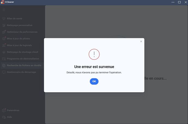
Task: Click the Nettoyage personnalisé brush icon
Action: (x=4, y=25)
